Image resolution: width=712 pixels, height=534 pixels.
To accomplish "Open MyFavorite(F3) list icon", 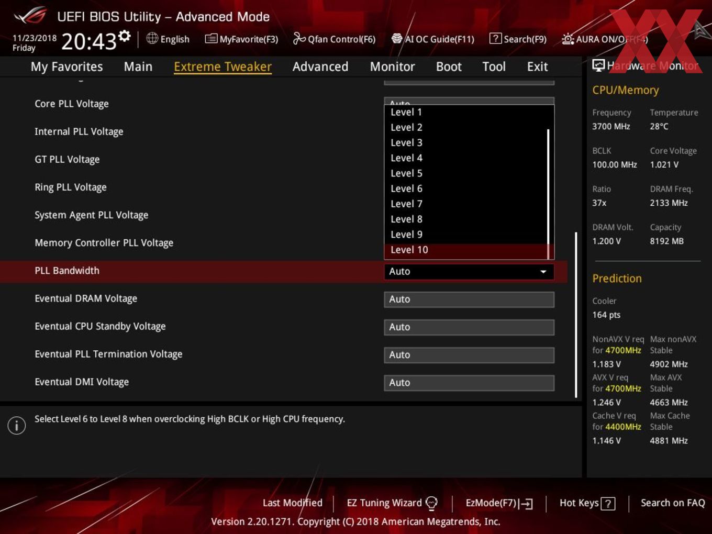I will click(211, 39).
